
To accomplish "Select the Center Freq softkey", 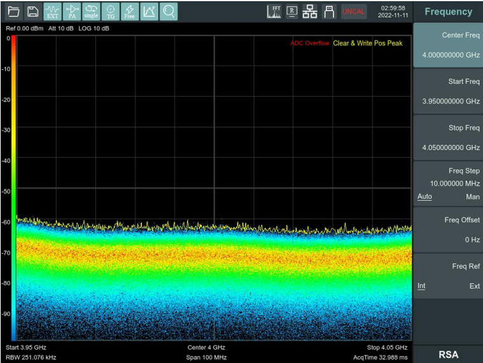I will (448, 45).
